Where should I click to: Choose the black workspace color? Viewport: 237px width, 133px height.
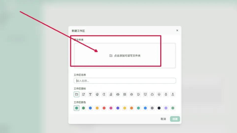pyautogui.click(x=159, y=108)
